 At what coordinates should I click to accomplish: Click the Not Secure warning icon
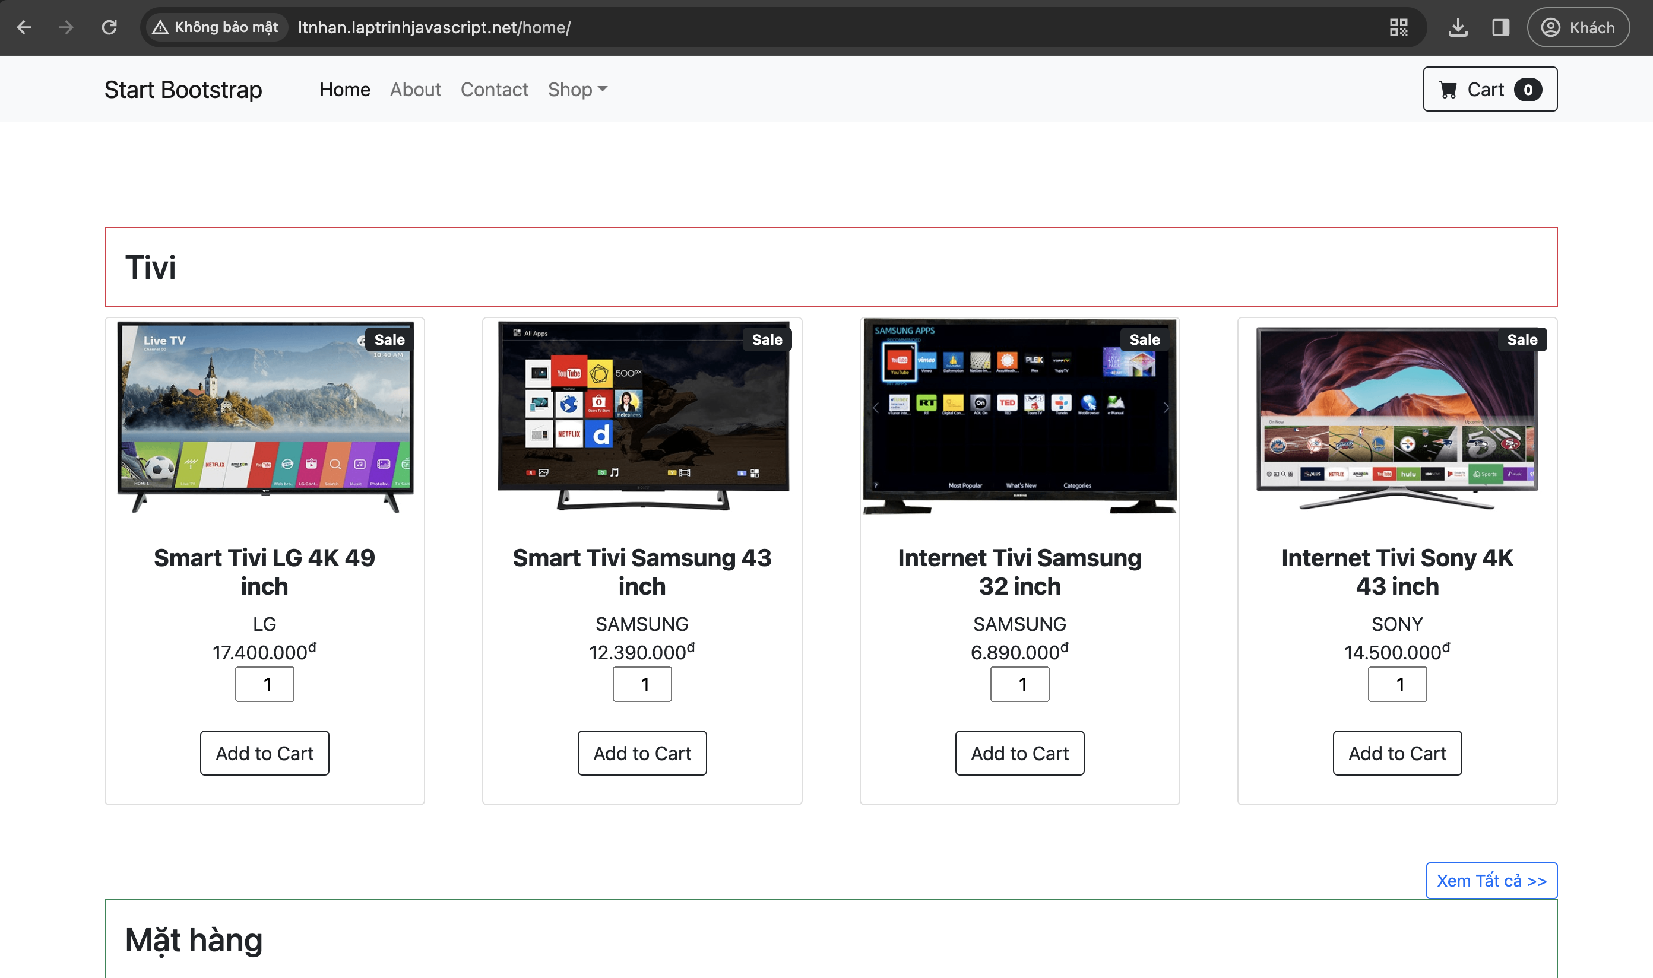pyautogui.click(x=160, y=27)
